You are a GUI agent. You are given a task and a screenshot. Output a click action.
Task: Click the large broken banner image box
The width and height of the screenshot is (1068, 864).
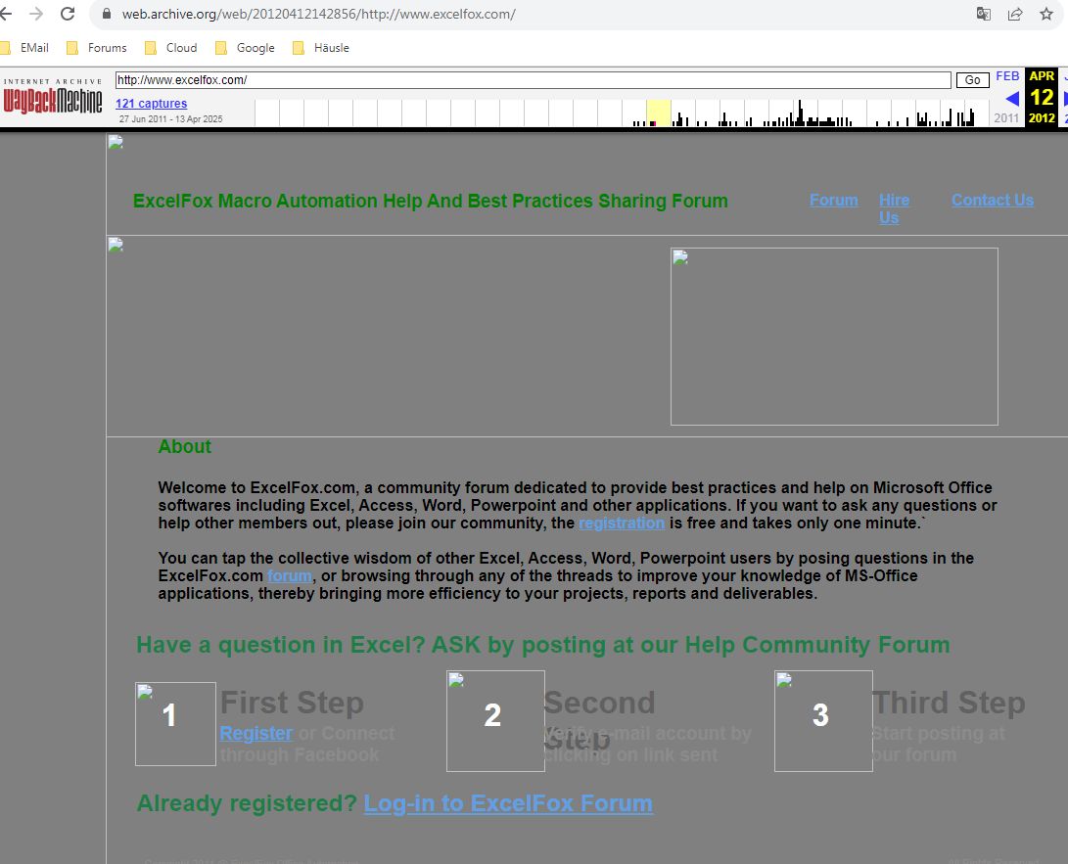834,337
